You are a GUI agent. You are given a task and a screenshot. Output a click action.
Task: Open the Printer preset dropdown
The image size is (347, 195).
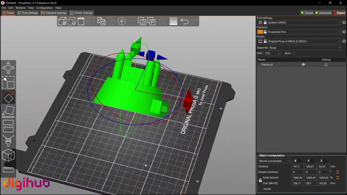coord(300,41)
